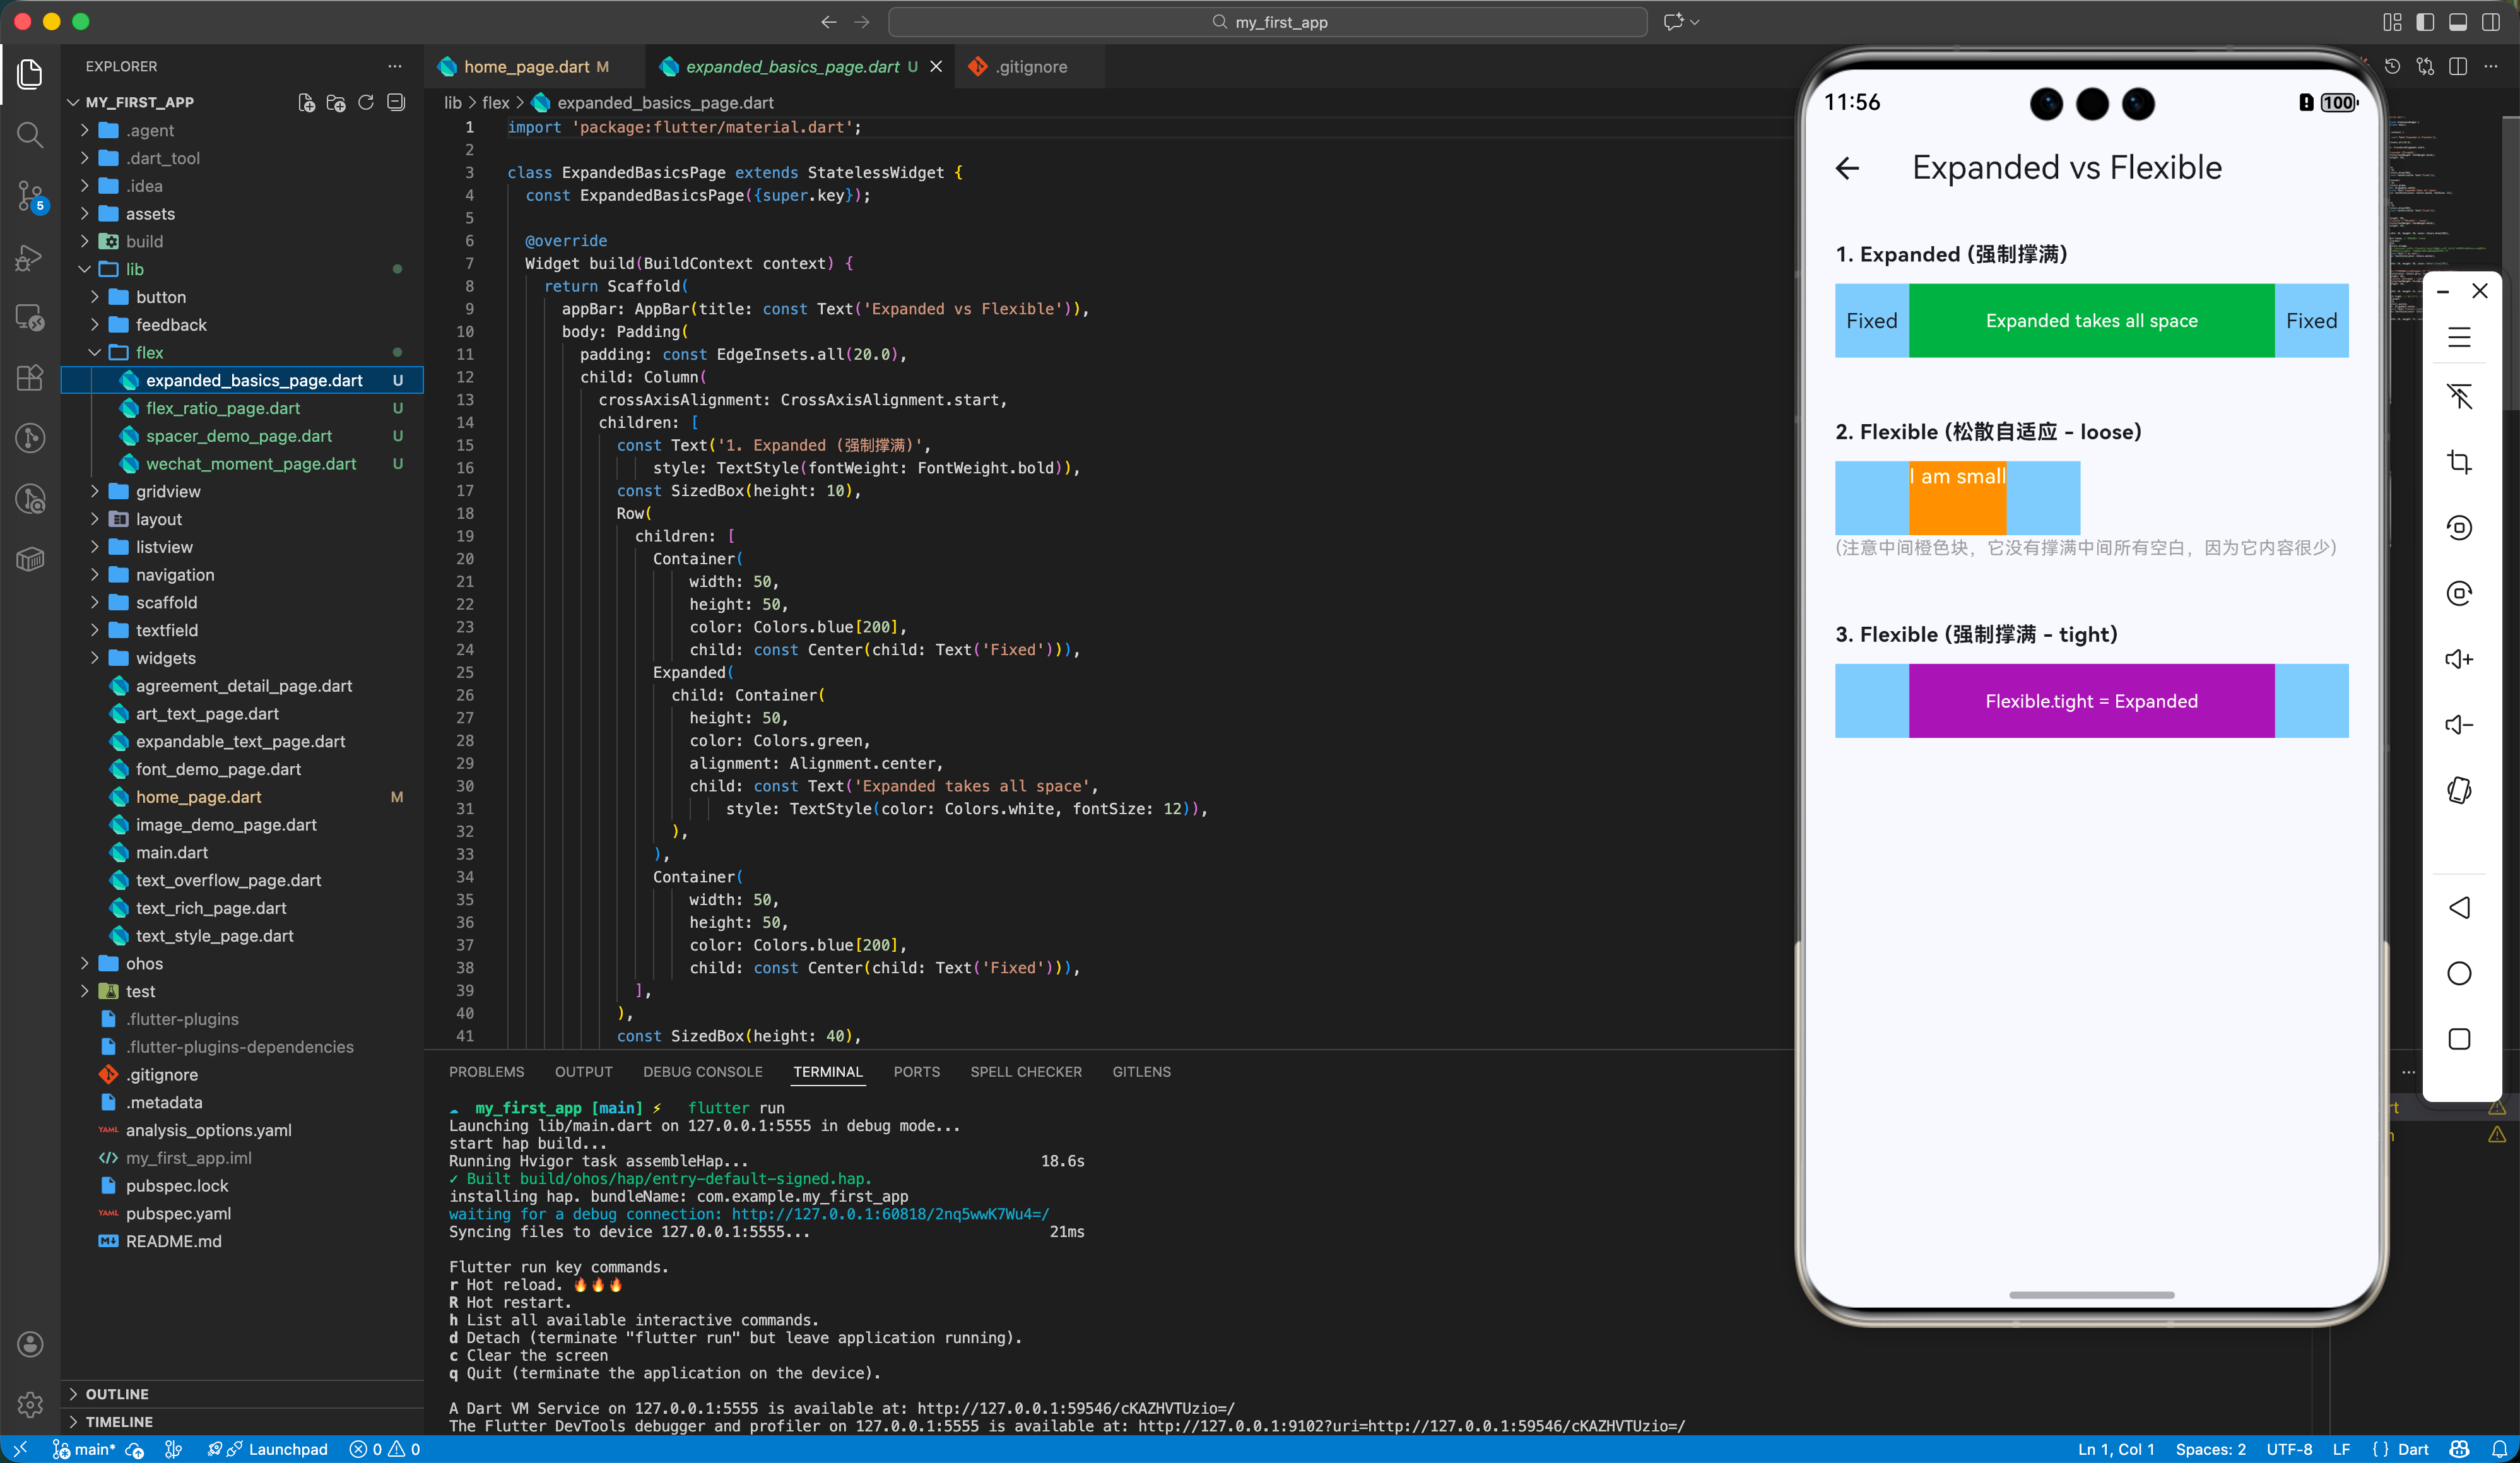Collapse all folders in Explorer
The width and height of the screenshot is (2520, 1463).
tap(396, 102)
